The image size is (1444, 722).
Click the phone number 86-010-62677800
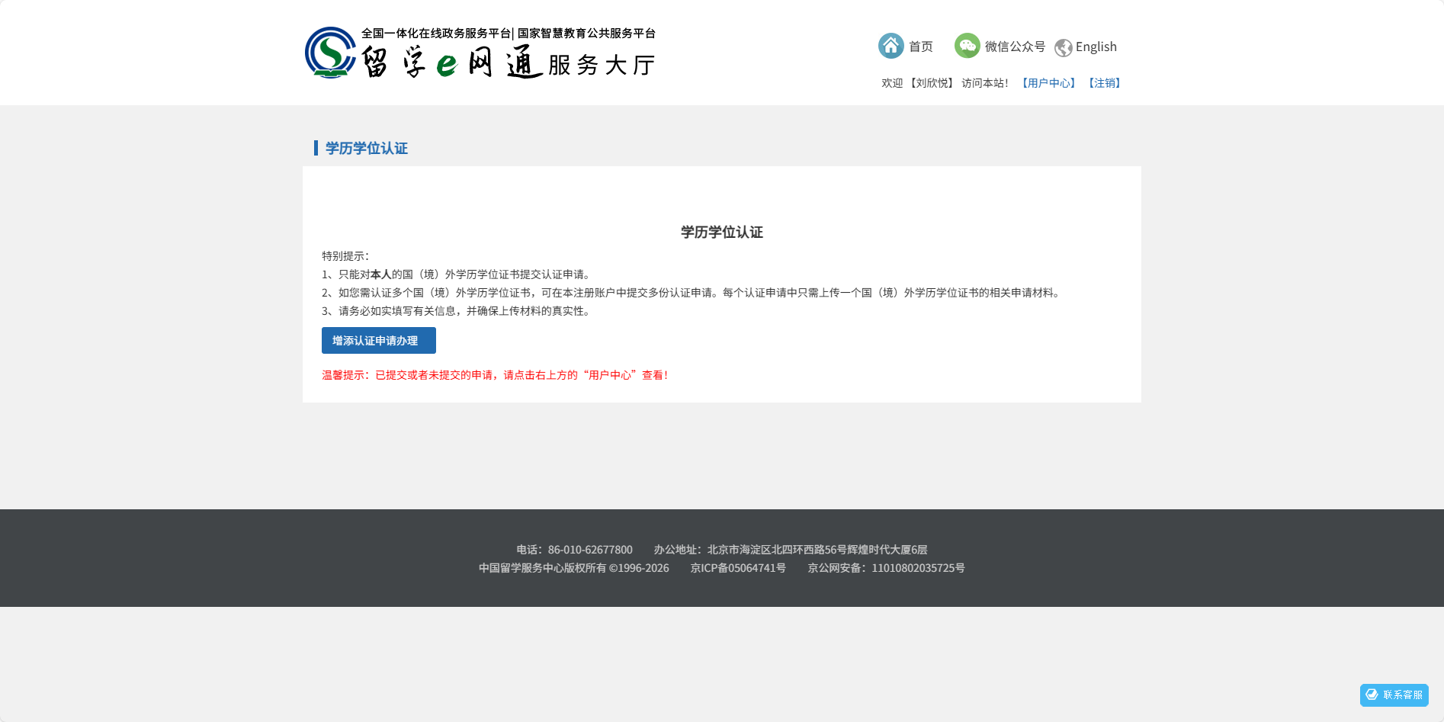(590, 549)
